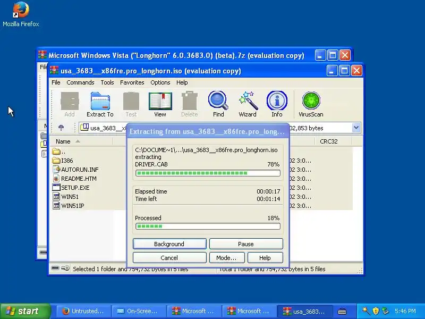Select the I386 folder
Screen dimensions: 425x319
pyautogui.click(x=63, y=161)
